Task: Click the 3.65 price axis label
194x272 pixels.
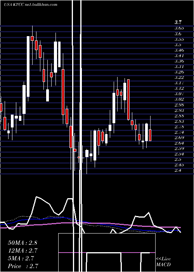Action: point(179,28)
